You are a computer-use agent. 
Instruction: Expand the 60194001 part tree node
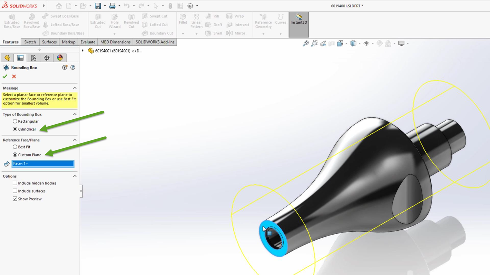[83, 51]
